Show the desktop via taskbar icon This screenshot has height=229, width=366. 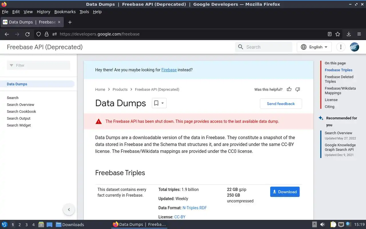coord(49,224)
